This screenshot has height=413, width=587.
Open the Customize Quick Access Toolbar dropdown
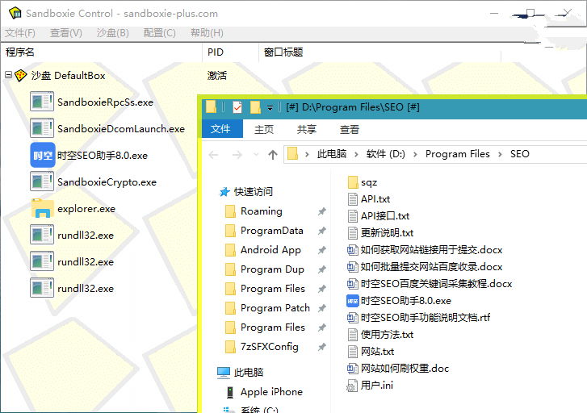(x=270, y=108)
